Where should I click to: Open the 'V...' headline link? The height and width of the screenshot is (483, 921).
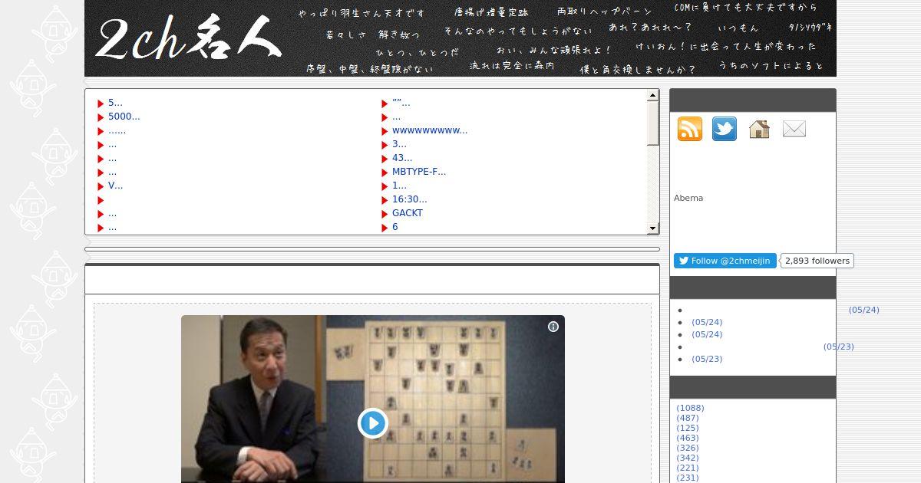click(x=115, y=186)
